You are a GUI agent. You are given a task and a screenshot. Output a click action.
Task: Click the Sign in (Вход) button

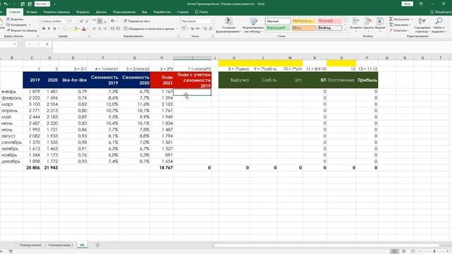point(408,4)
